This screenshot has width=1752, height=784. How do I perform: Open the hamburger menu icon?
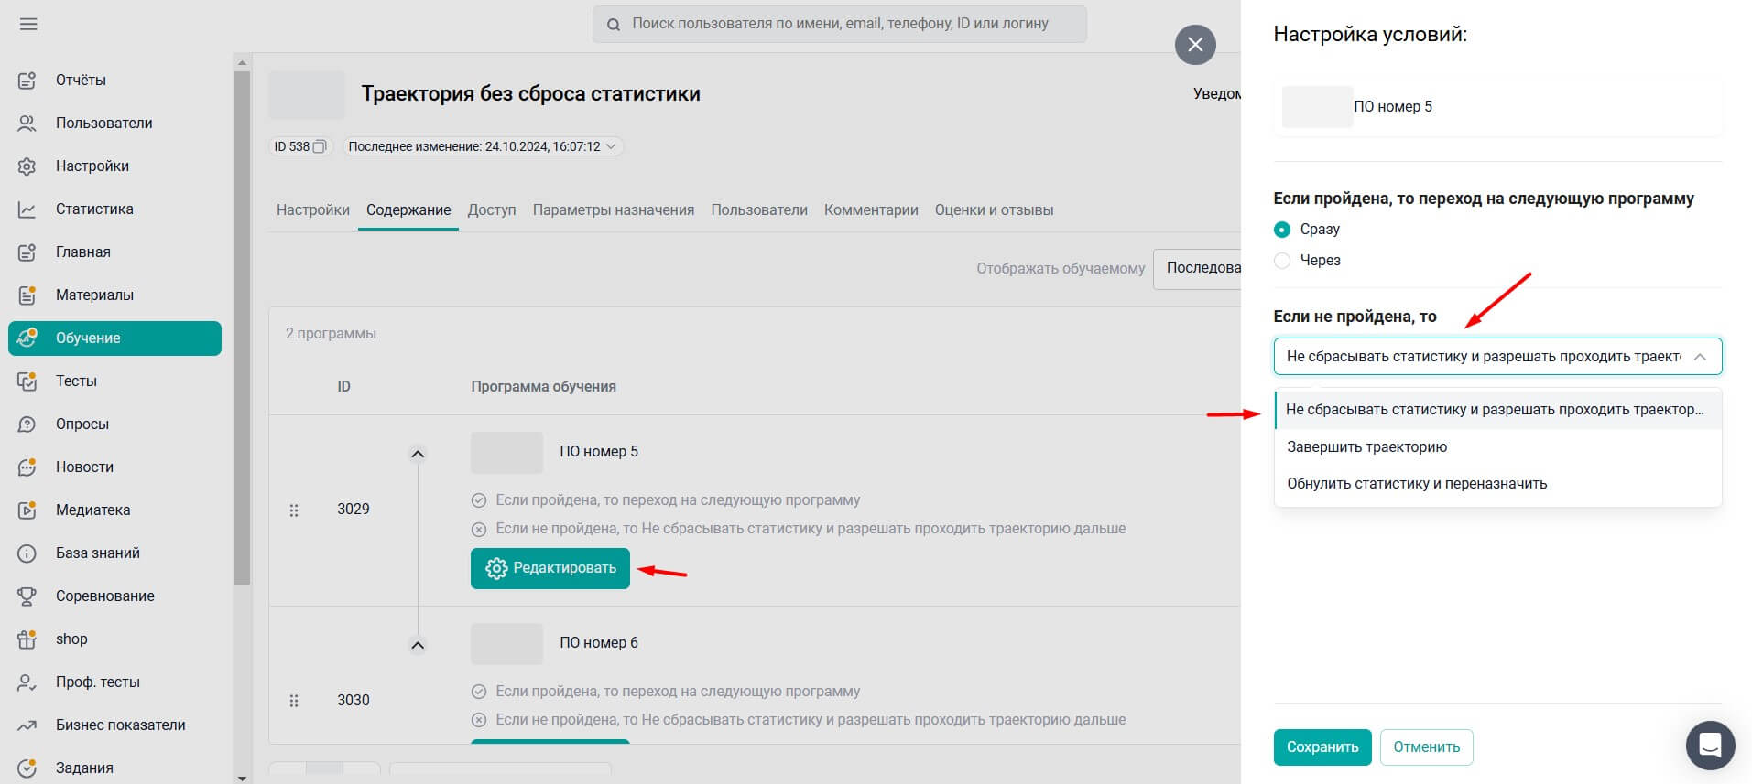(x=28, y=24)
